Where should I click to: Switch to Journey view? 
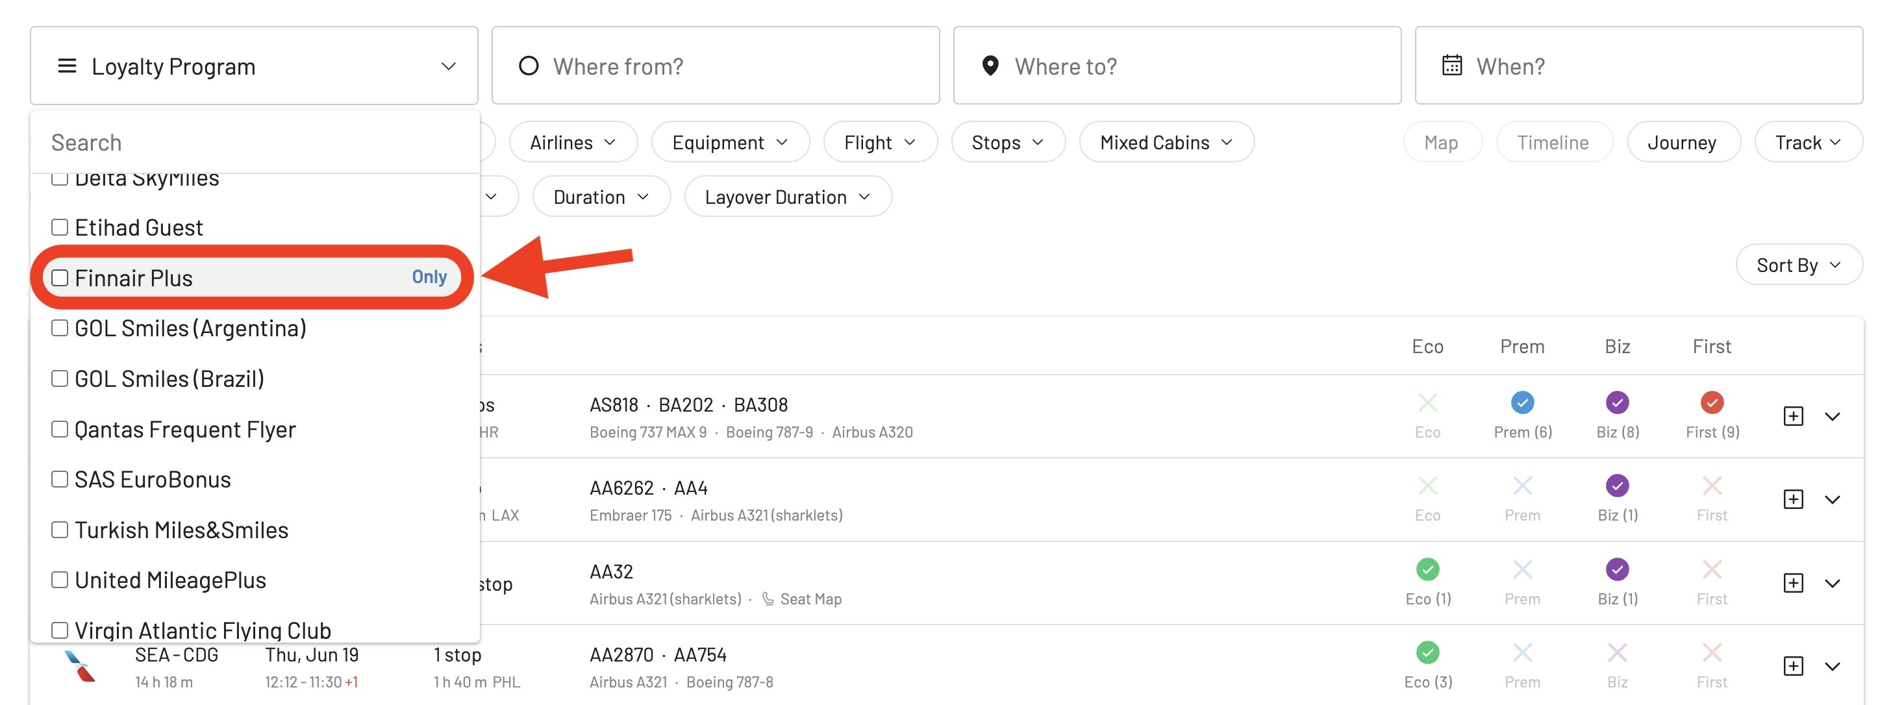(x=1683, y=142)
